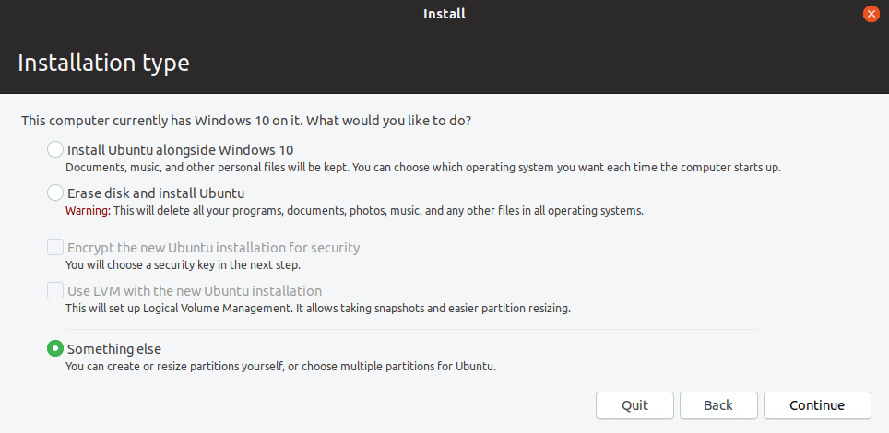Click the Install title in the title bar

pyautogui.click(x=444, y=14)
